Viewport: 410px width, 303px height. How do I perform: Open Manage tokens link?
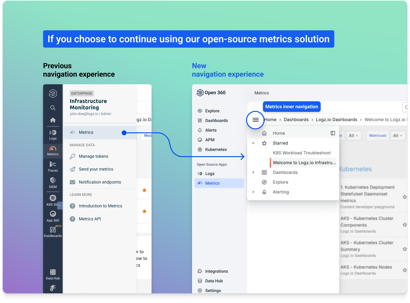pos(93,156)
